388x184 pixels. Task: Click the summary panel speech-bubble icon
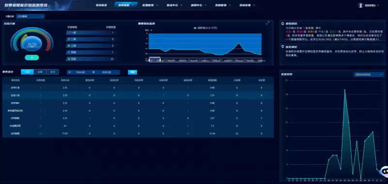(x=283, y=23)
